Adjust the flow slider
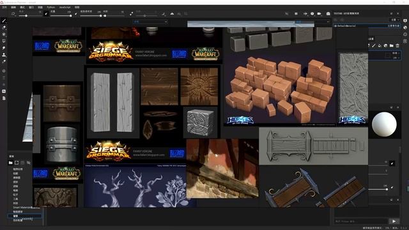 click(61, 15)
